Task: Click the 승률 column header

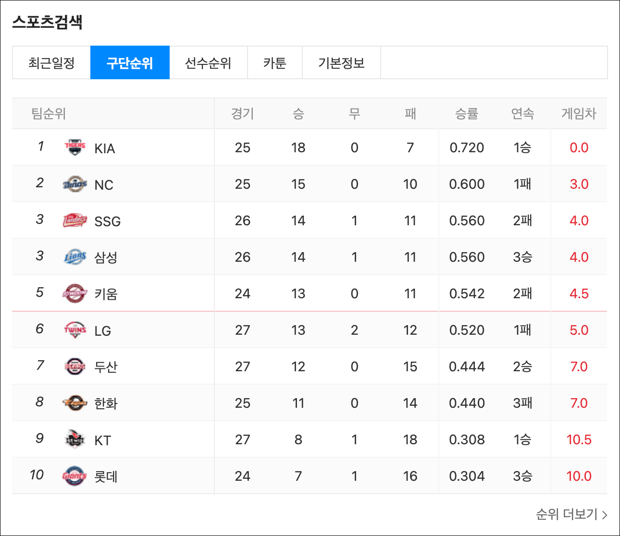Action: (x=467, y=114)
